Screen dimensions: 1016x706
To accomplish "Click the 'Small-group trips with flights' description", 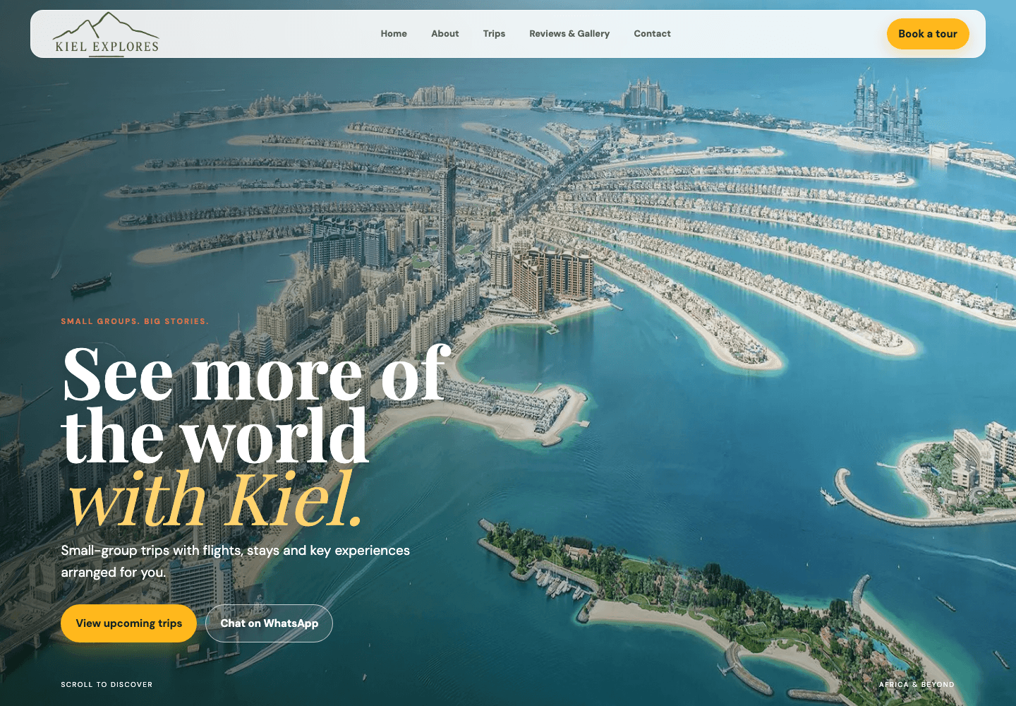I will [x=236, y=561].
